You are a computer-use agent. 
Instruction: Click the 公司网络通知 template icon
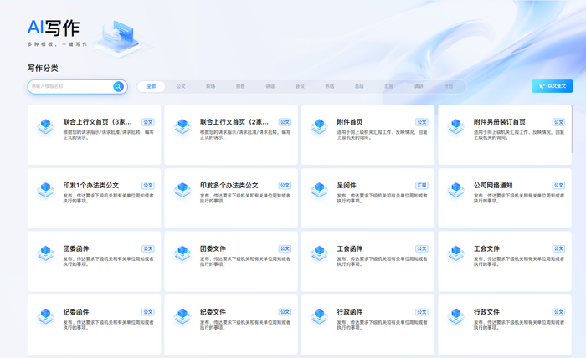click(x=455, y=191)
